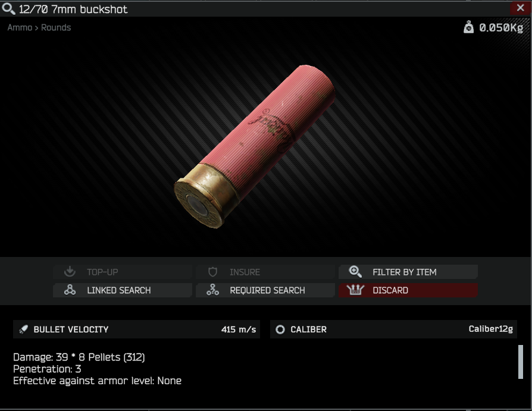This screenshot has height=411, width=532.
Task: Click the description panel scrollbar
Action: (521, 362)
